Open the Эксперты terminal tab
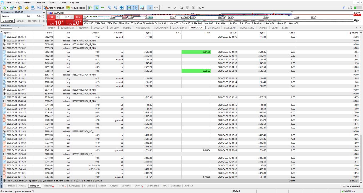 pyautogui.click(x=176, y=186)
